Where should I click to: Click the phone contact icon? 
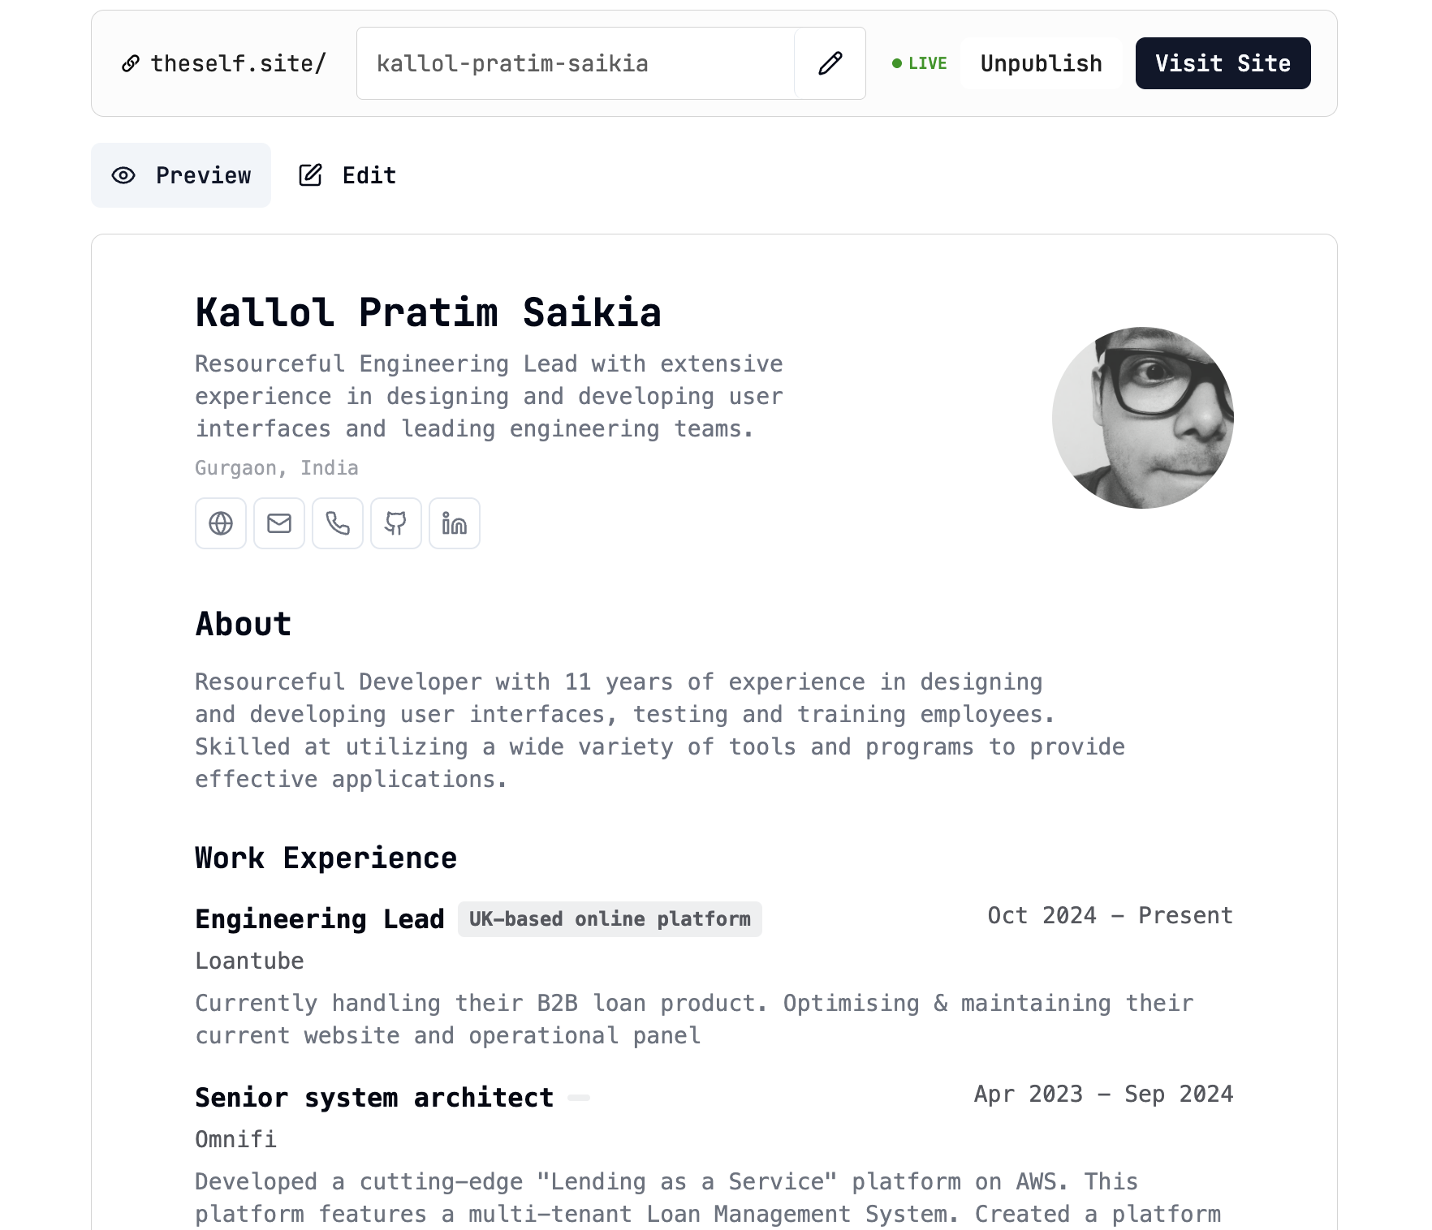click(338, 523)
